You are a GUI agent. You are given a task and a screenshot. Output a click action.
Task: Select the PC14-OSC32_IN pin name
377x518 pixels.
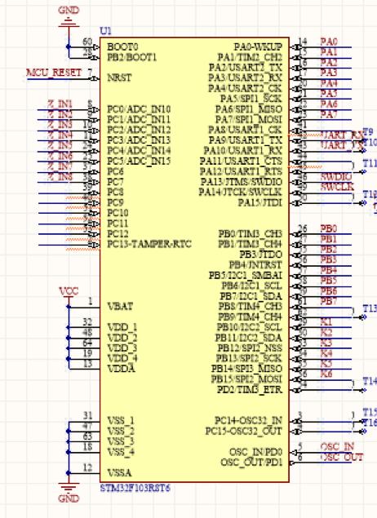click(248, 421)
